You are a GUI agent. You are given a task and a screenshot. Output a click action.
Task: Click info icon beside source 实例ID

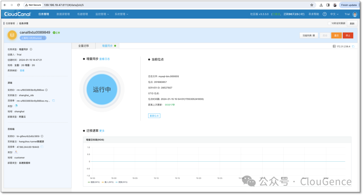pos(46,90)
